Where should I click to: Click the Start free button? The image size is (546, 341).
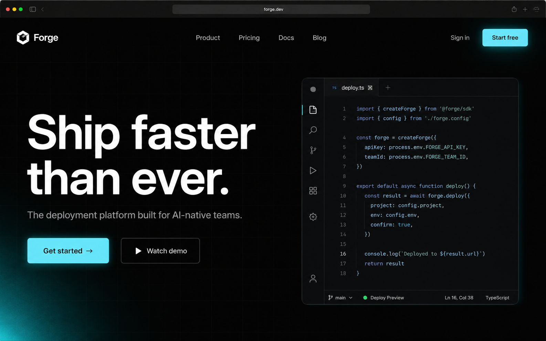tap(505, 38)
